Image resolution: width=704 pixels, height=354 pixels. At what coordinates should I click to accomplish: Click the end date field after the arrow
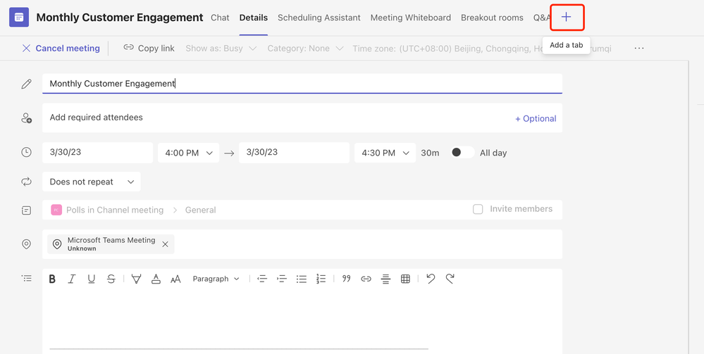(x=294, y=153)
